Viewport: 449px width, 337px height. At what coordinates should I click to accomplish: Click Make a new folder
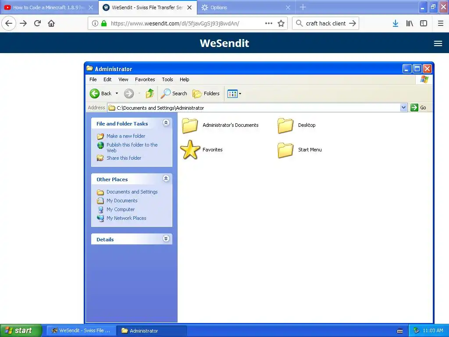pyautogui.click(x=126, y=136)
